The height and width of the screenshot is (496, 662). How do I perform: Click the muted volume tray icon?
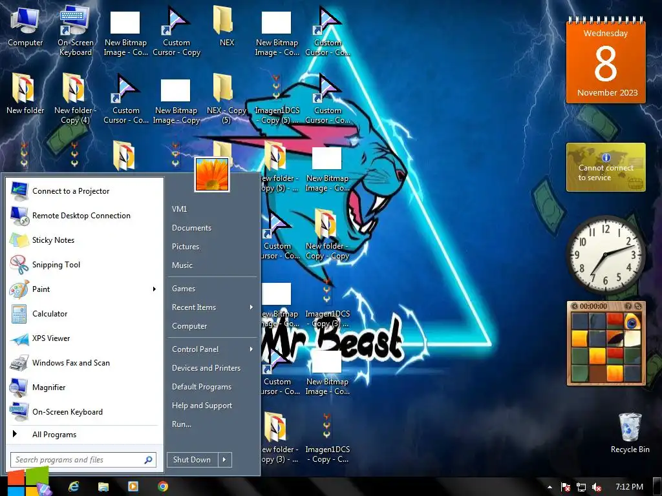pyautogui.click(x=597, y=487)
